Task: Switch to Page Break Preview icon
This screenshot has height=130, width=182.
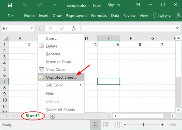Action: click(x=117, y=125)
